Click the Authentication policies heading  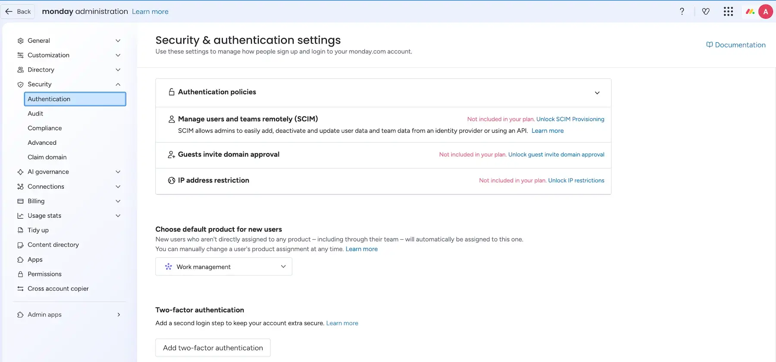(217, 92)
